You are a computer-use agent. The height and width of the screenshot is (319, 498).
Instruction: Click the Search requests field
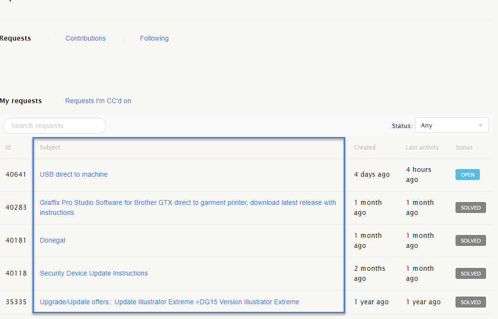tap(54, 126)
